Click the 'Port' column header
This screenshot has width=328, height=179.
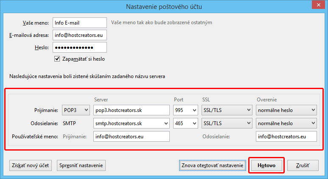pos(179,100)
